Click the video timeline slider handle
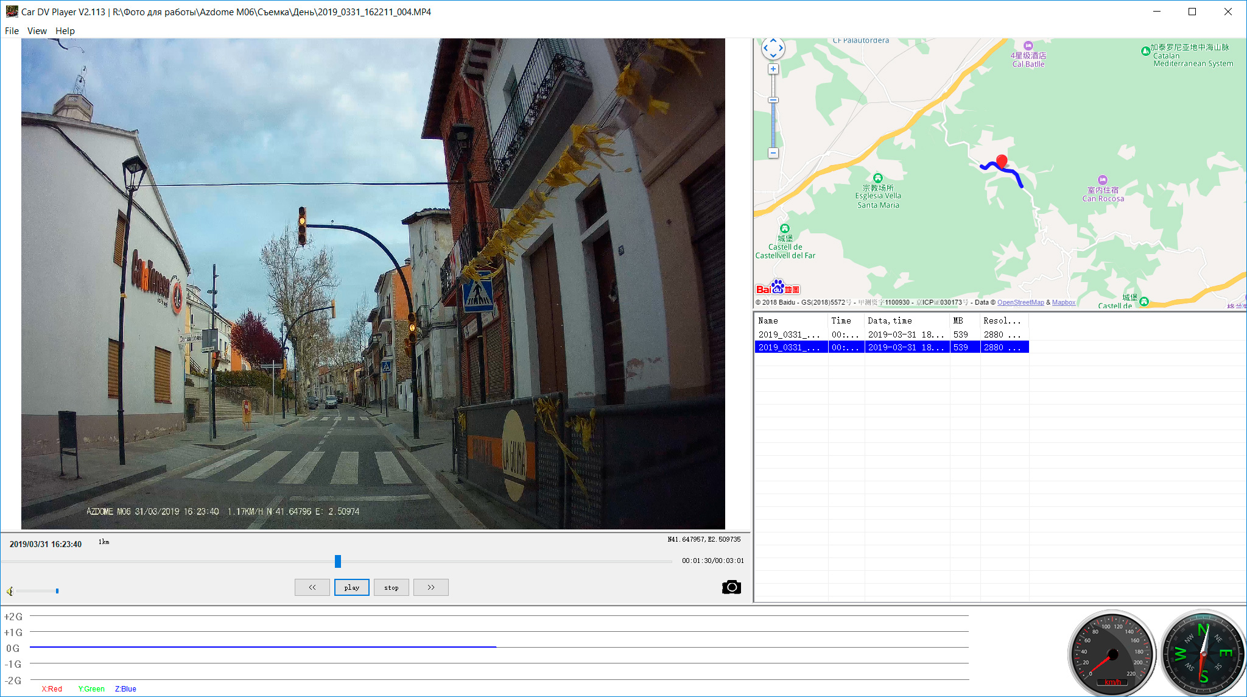Screen dimensions: 1247x697 pyautogui.click(x=338, y=561)
